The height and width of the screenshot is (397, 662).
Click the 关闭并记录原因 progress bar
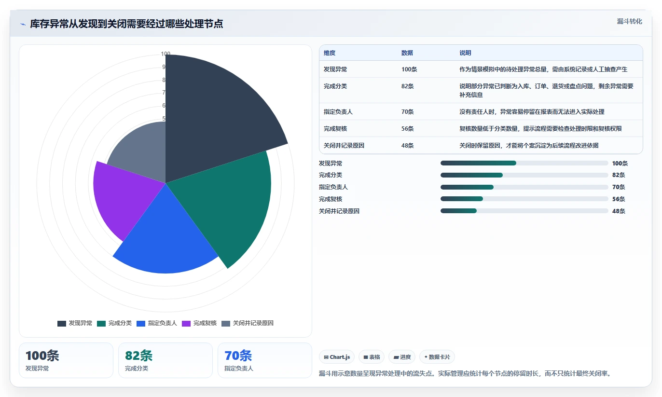524,211
